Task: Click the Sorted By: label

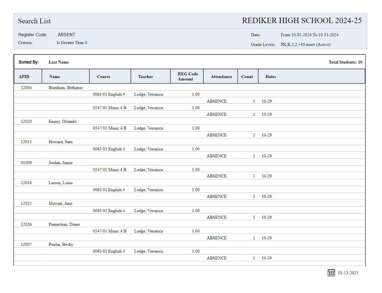Action: [29, 62]
